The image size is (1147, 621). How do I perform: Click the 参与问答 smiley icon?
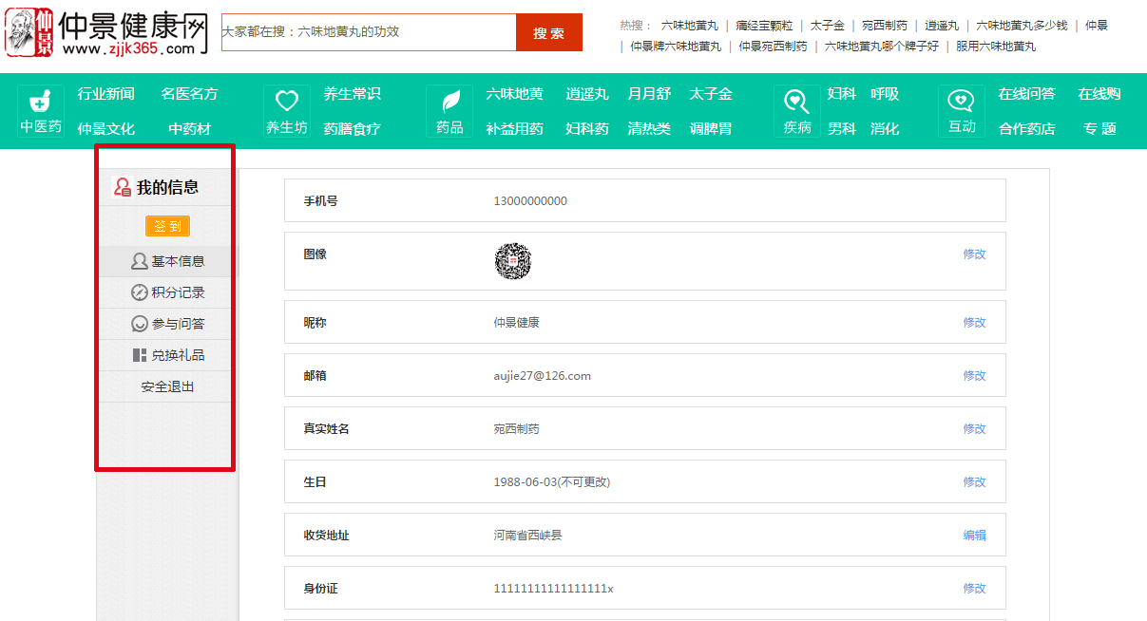coord(140,324)
